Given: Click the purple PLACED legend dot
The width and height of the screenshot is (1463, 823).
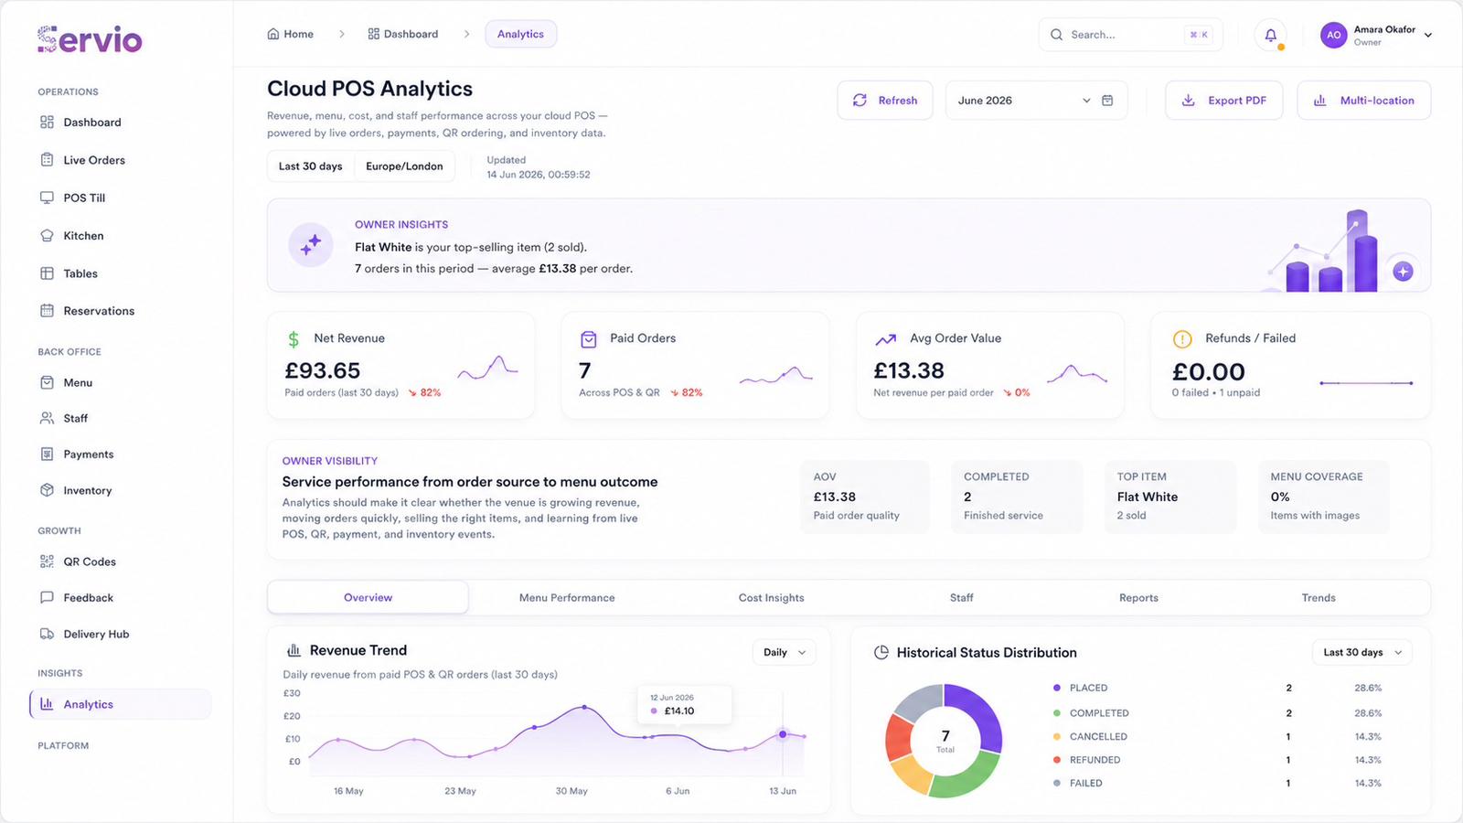Looking at the screenshot, I should point(1057,688).
